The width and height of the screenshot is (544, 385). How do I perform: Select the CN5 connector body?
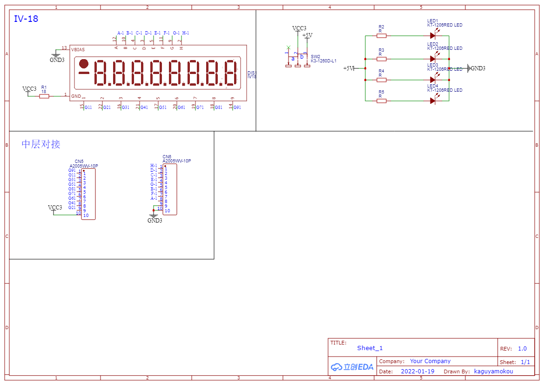point(88,194)
